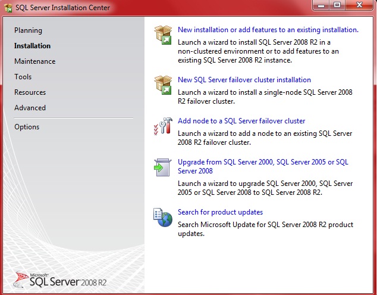Click text "Launch a wizard to install SQL Server 2008 R2 in a"
The image size is (377, 295).
click(x=254, y=42)
